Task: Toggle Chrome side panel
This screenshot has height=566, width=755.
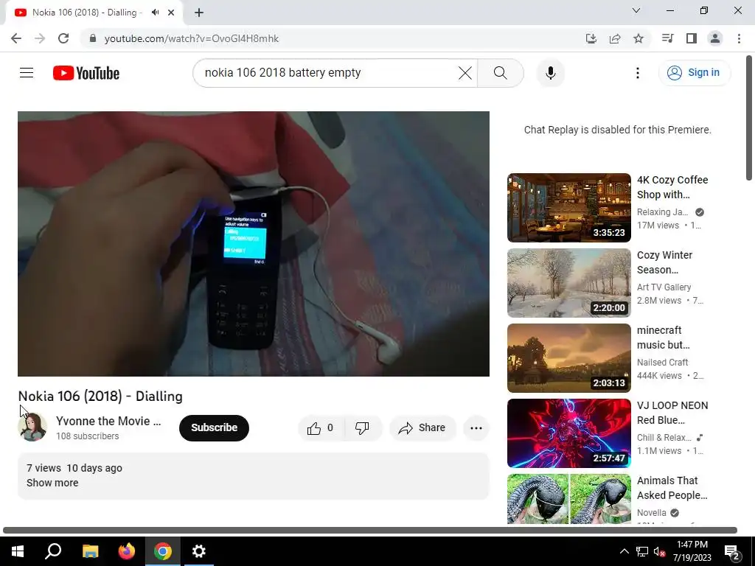Action: (x=692, y=38)
